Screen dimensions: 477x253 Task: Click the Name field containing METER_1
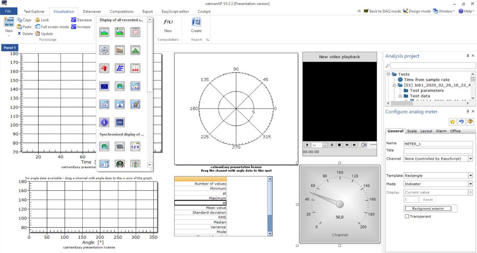[x=438, y=144]
